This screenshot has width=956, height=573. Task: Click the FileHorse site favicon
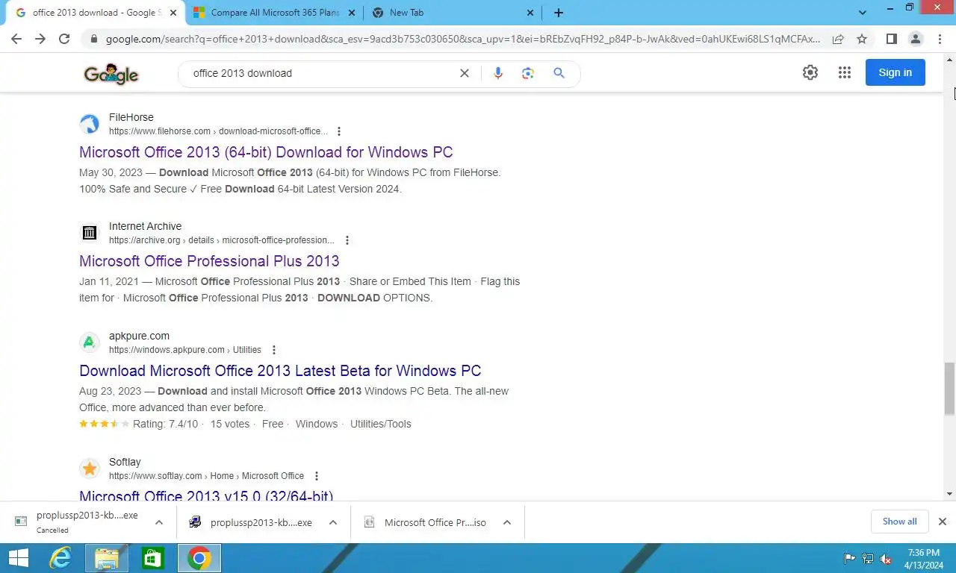point(90,124)
